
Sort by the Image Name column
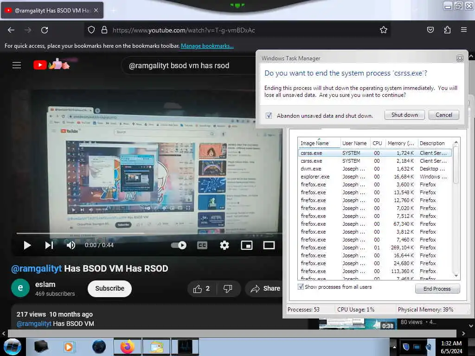319,143
